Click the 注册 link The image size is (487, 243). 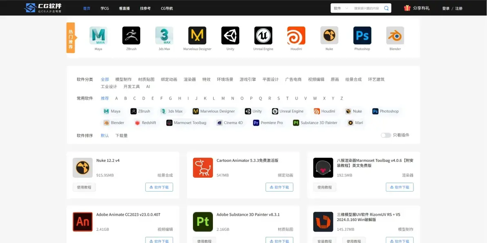(459, 9)
